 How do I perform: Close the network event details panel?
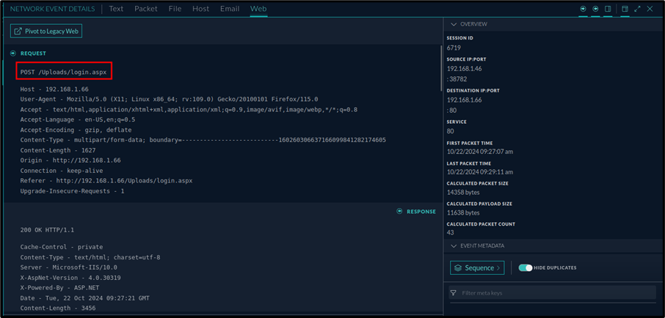[650, 10]
